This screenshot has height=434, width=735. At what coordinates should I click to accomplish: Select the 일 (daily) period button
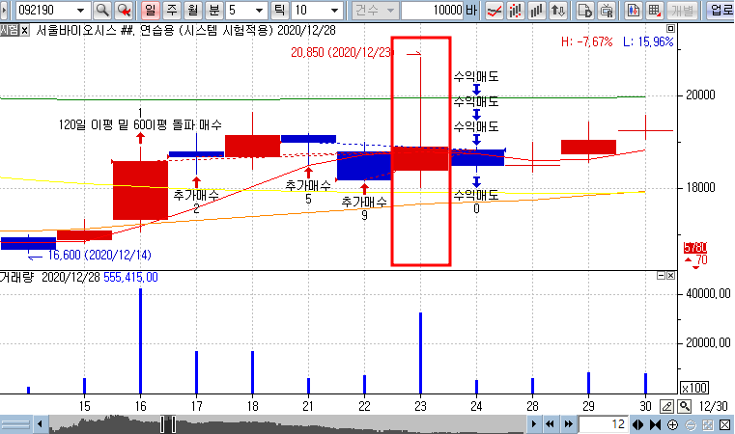pyautogui.click(x=150, y=11)
